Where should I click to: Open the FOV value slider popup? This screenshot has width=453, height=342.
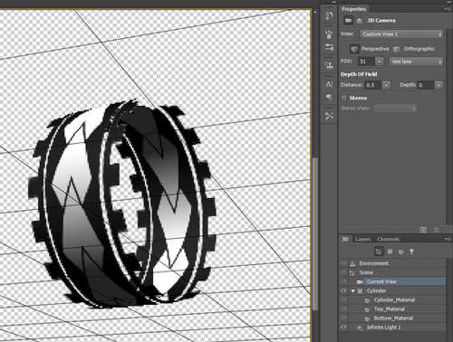[380, 62]
